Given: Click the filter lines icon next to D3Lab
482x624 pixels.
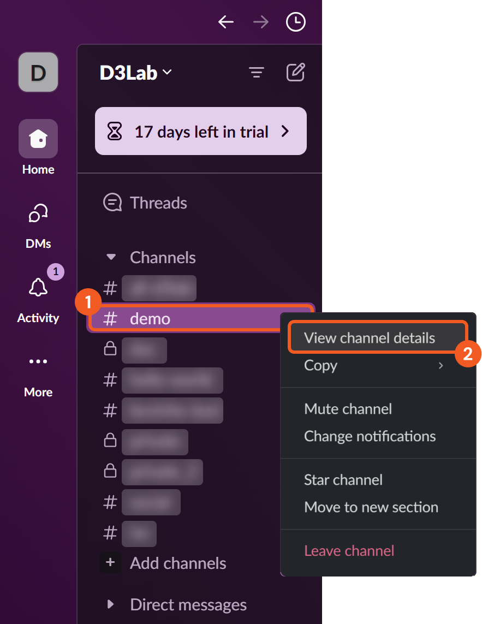Looking at the screenshot, I should point(257,73).
